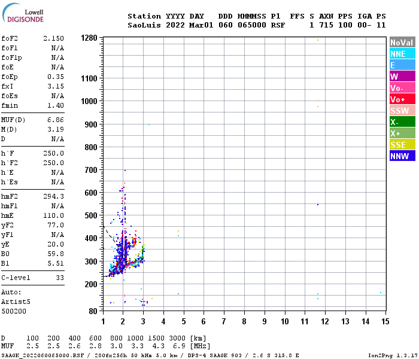
Task: Click the h`F2 value 250.0
Action: click(x=53, y=163)
